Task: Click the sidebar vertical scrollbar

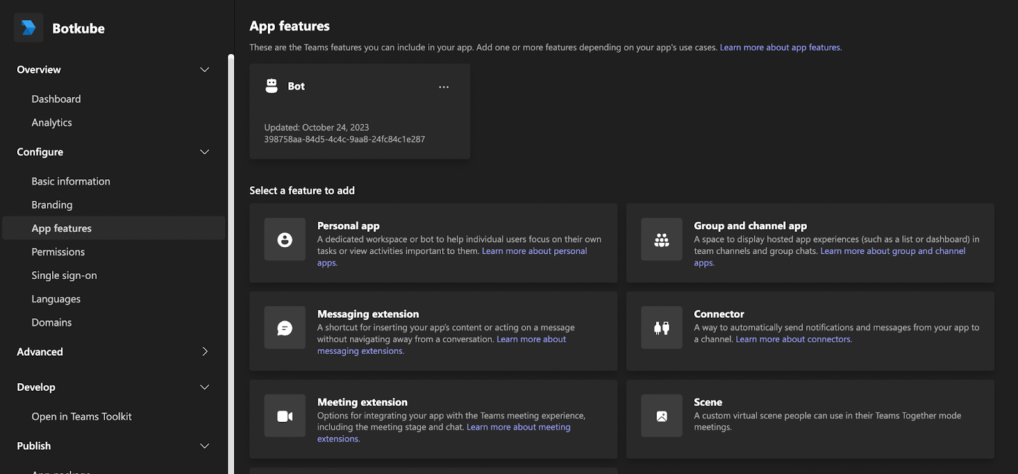Action: (x=231, y=254)
